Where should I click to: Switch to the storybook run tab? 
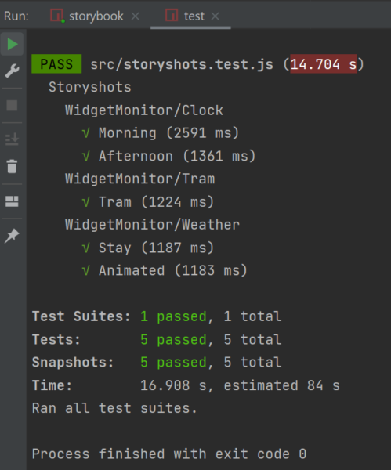click(x=96, y=16)
